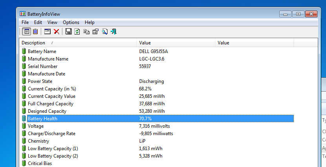Image resolution: width=326 pixels, height=167 pixels.
Task: Click battery icon beside Low Battery Capacity (1)
Action: pyautogui.click(x=24, y=149)
